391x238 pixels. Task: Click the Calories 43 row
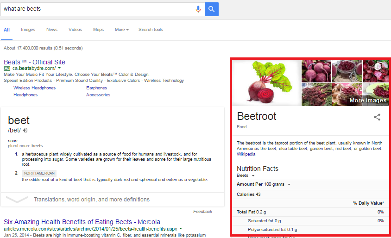pos(311,194)
